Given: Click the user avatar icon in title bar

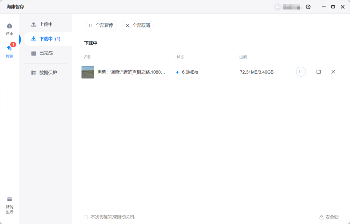Looking at the screenshot, I should (278, 7).
